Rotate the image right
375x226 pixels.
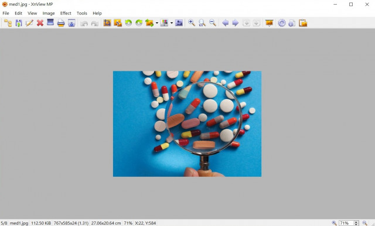point(139,23)
